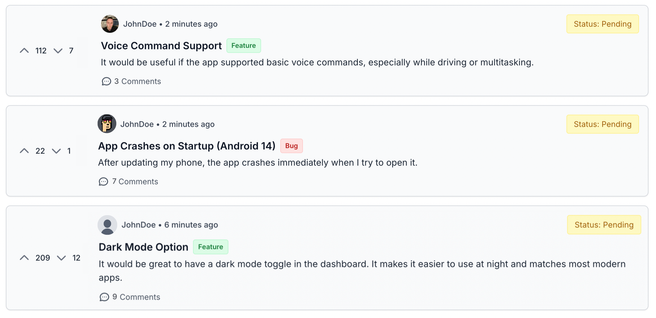
Task: Downvote the Dark Mode Option post
Action: point(61,258)
